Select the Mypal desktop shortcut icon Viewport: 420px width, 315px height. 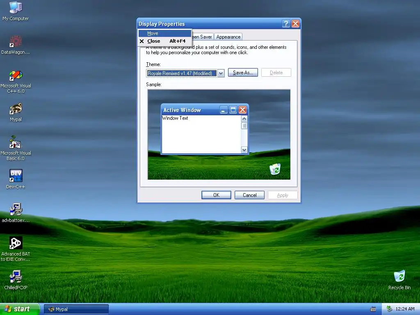point(16,112)
